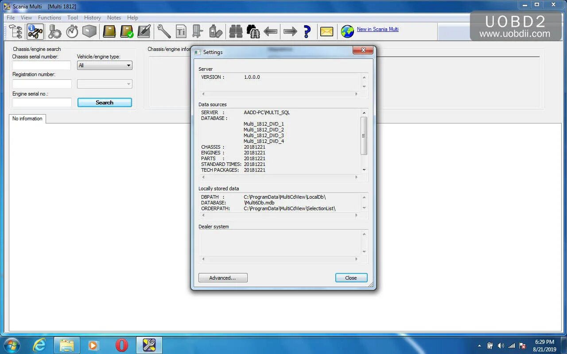Click the globe icon beside New in Scania Multi
Screen dimensions: 567x354
coord(347,31)
